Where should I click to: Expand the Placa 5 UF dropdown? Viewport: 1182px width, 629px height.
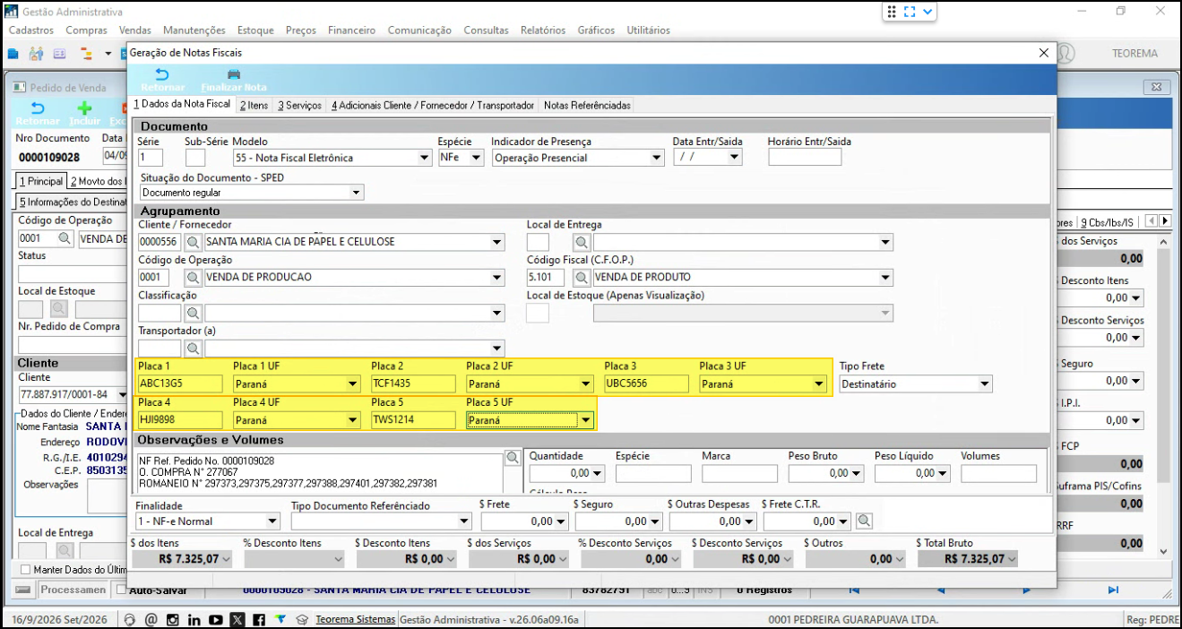point(585,420)
